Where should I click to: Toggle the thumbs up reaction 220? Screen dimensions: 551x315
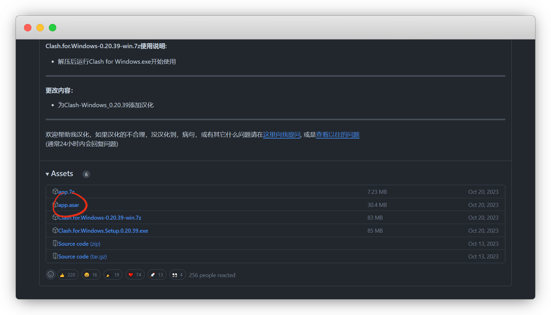[68, 275]
